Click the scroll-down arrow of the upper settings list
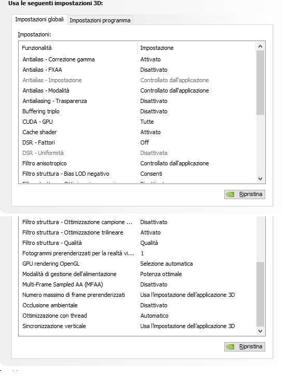Screen dimensions: 286x378 (260, 179)
